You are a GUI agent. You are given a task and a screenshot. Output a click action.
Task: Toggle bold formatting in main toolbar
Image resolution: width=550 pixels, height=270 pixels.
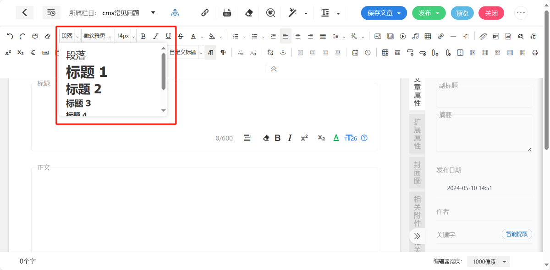coord(143,36)
